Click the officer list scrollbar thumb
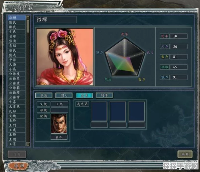The height and width of the screenshot is (172, 200). [28, 26]
